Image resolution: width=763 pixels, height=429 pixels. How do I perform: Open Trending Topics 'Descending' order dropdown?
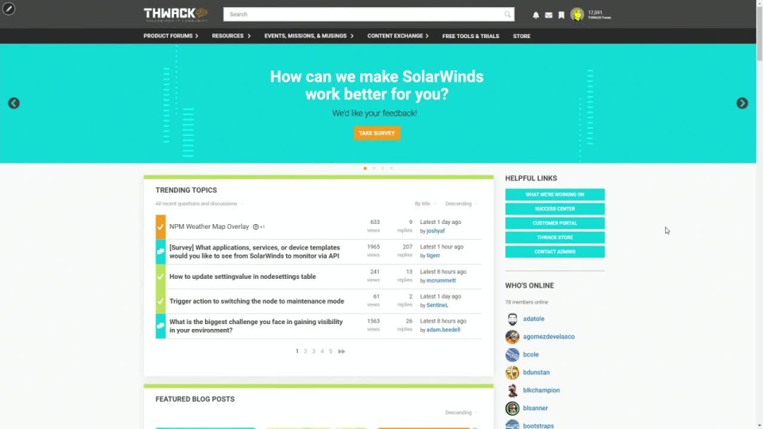coord(461,204)
